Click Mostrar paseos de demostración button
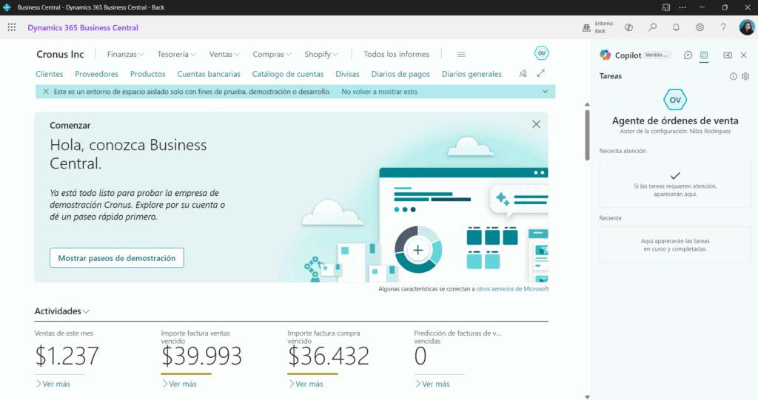The image size is (758, 400). [x=116, y=258]
